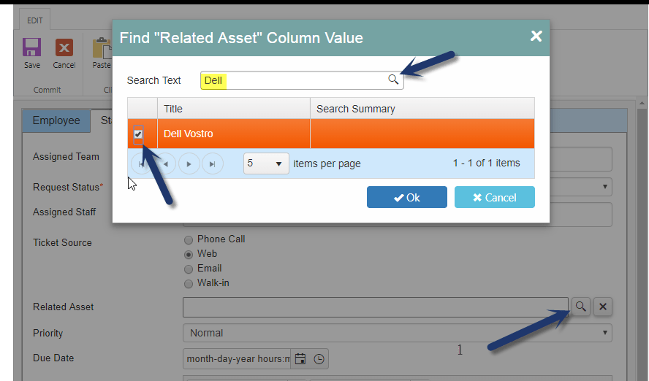The width and height of the screenshot is (649, 381).
Task: Switch to the Employee tab
Action: (56, 120)
